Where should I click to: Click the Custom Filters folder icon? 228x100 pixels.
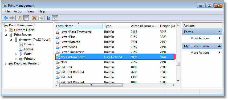coord(11,30)
